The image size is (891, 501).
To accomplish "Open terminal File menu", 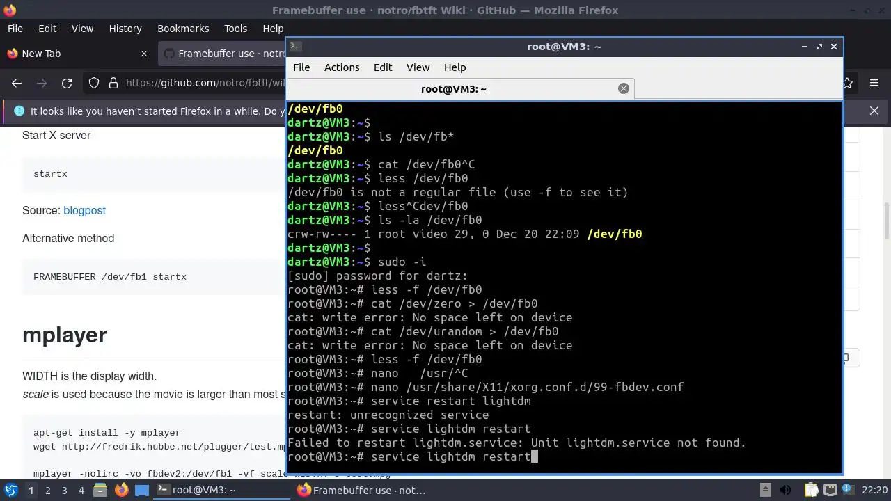I will pos(301,67).
